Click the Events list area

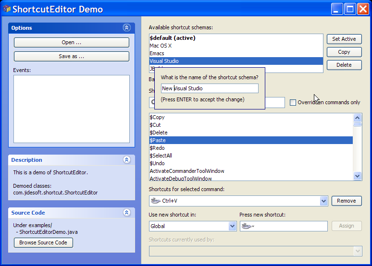coord(72,109)
